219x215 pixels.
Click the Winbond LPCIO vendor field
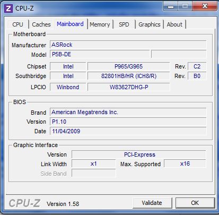(68, 87)
